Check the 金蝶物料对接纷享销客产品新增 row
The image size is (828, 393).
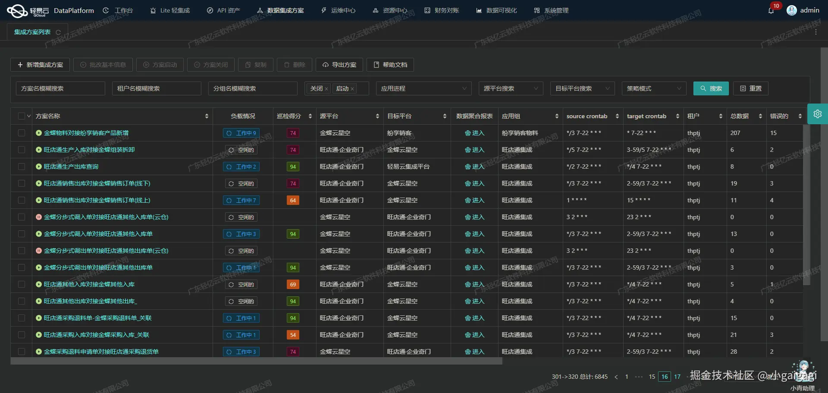[x=22, y=133]
